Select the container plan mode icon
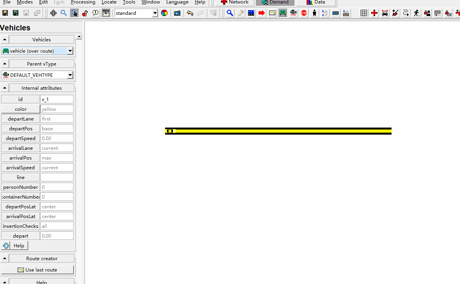Image resolution: width=460 pixels, height=284 pixels. [346, 13]
